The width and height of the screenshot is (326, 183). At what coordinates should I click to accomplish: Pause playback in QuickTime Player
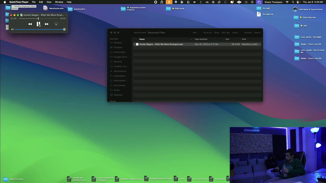point(38,24)
